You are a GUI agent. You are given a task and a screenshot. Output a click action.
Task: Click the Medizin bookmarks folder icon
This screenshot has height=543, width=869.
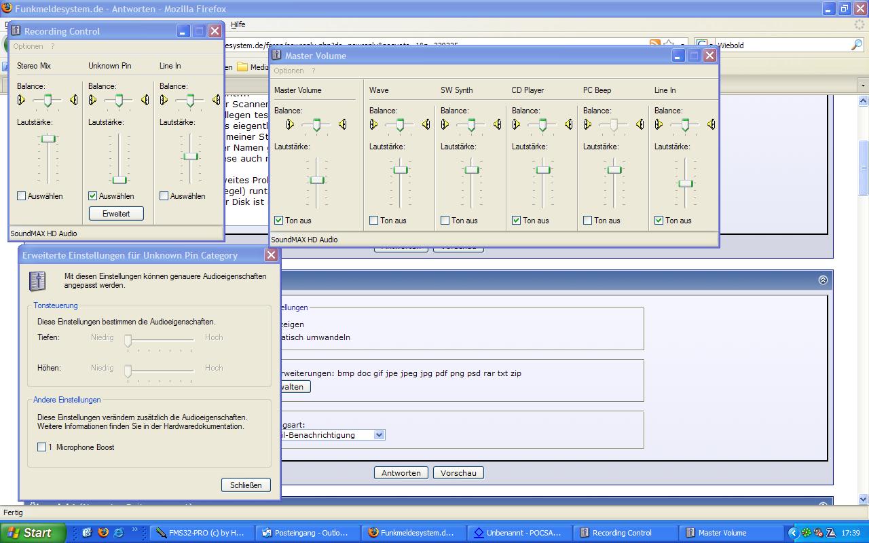point(242,67)
